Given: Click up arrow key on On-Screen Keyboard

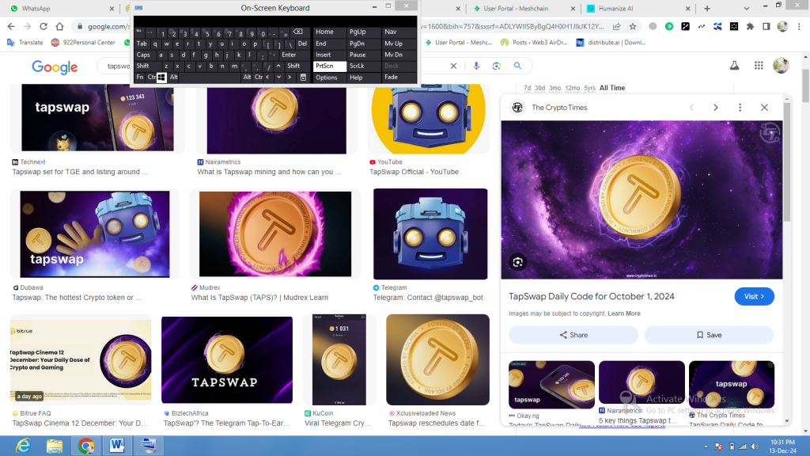Looking at the screenshot, I should [278, 66].
